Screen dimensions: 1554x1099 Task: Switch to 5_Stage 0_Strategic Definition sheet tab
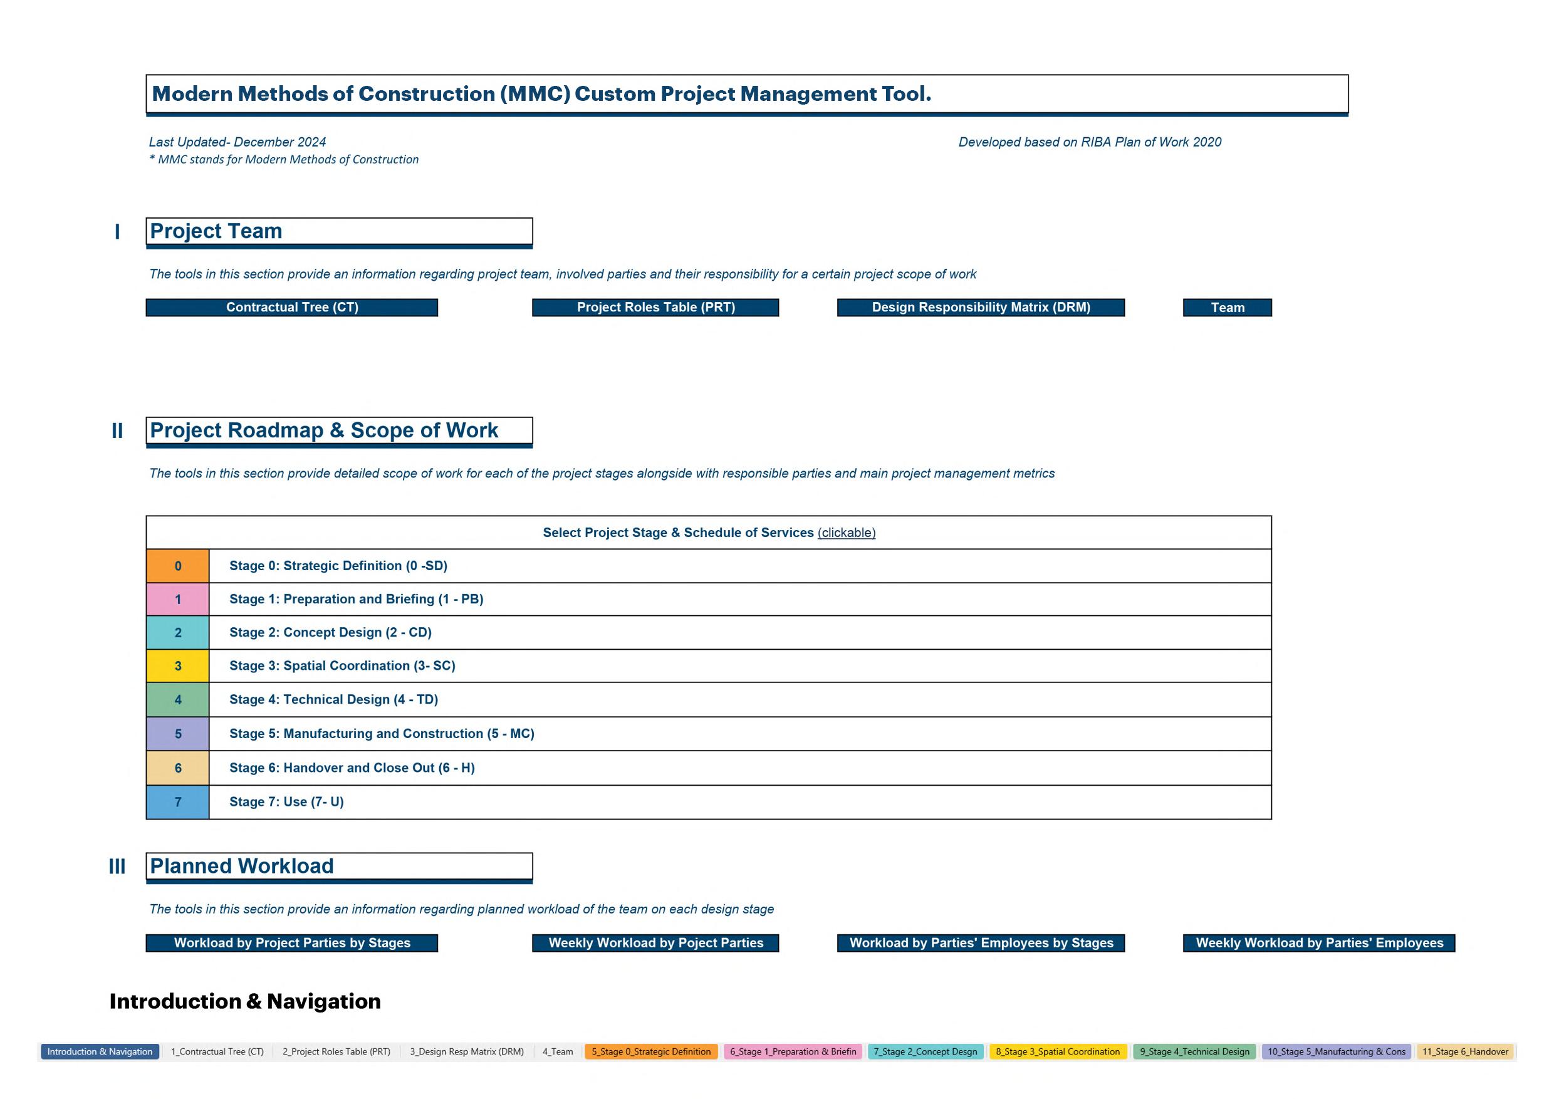click(650, 1051)
